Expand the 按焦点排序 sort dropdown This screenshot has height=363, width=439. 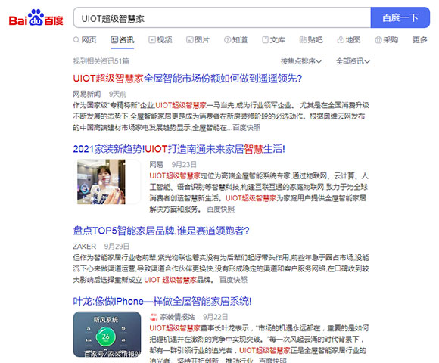pyautogui.click(x=301, y=61)
